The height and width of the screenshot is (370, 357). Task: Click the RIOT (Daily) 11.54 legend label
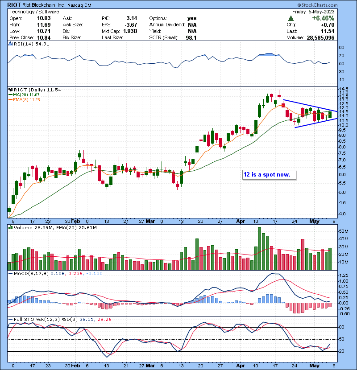[37, 90]
